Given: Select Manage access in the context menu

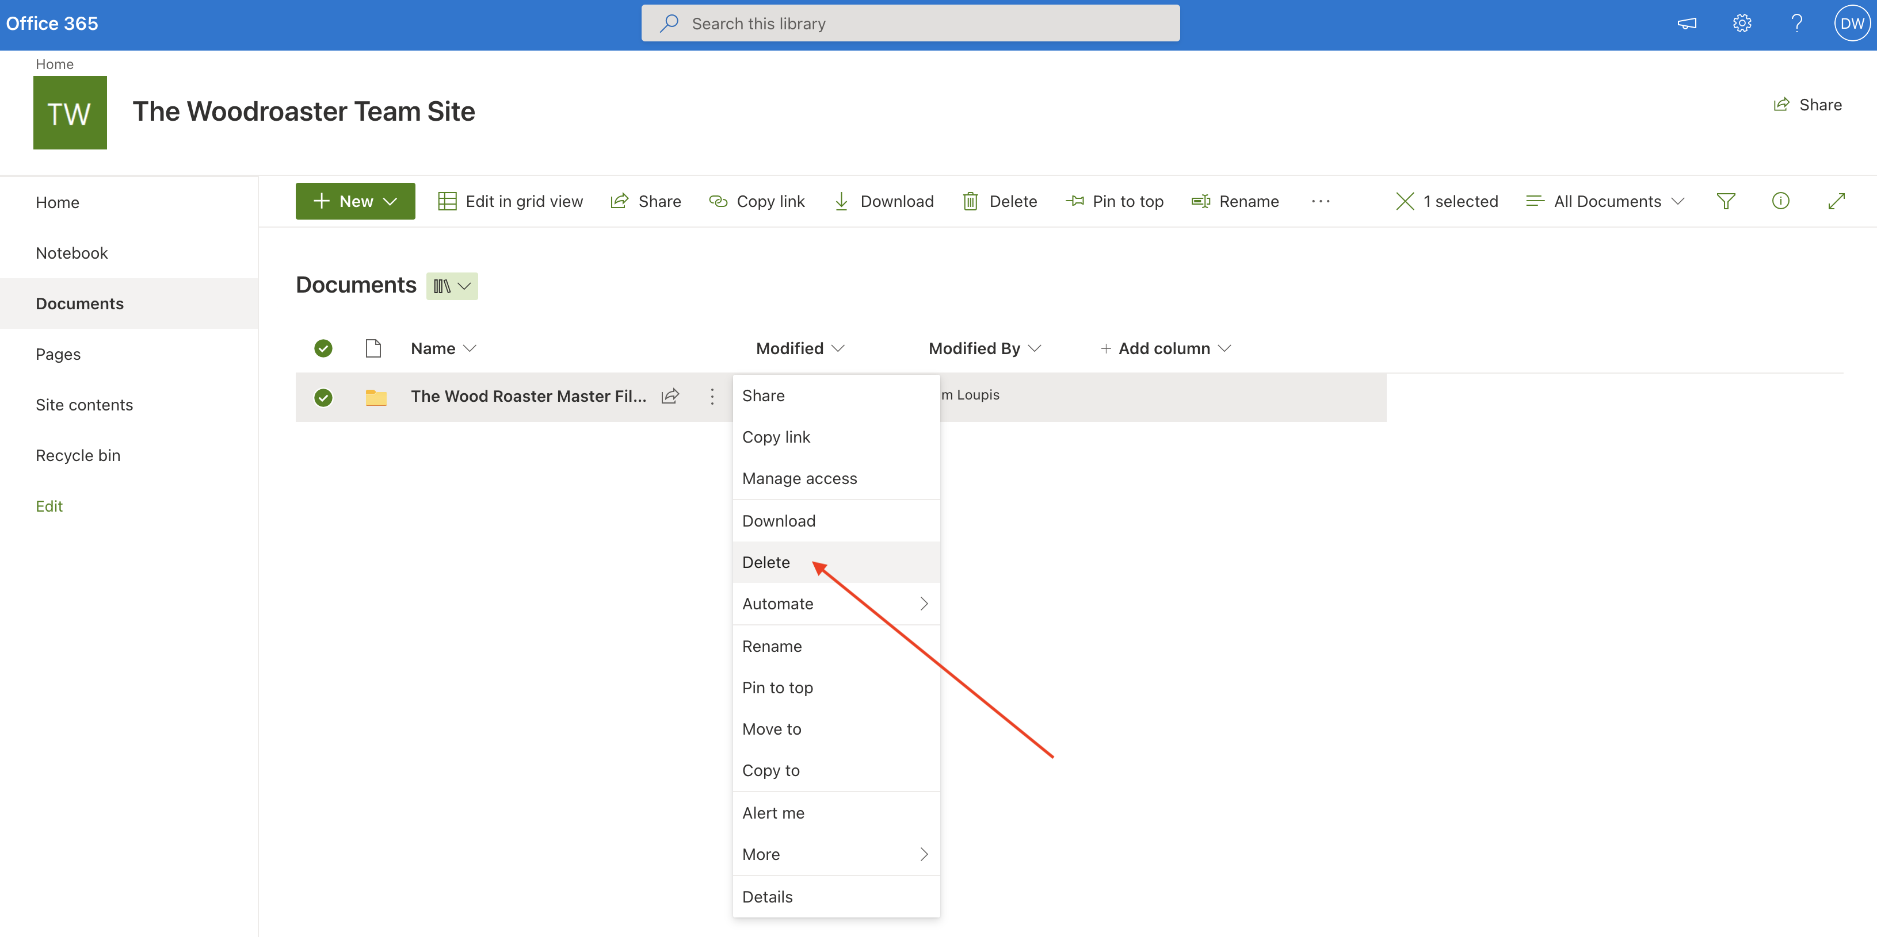Looking at the screenshot, I should click(x=799, y=478).
